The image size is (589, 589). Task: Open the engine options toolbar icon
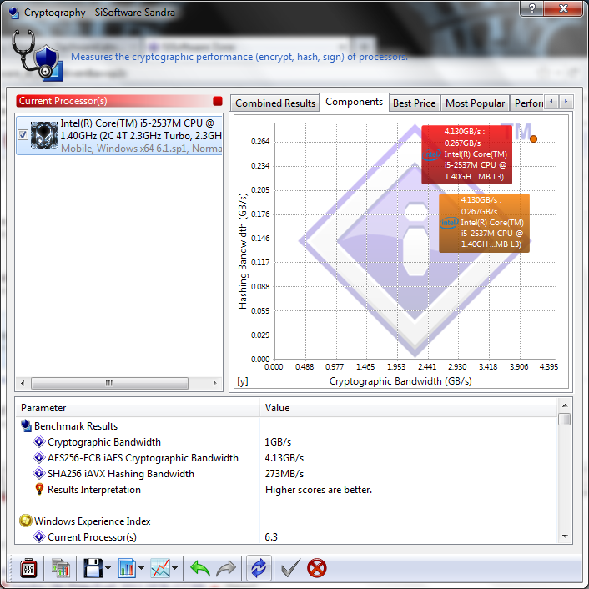pos(28,568)
